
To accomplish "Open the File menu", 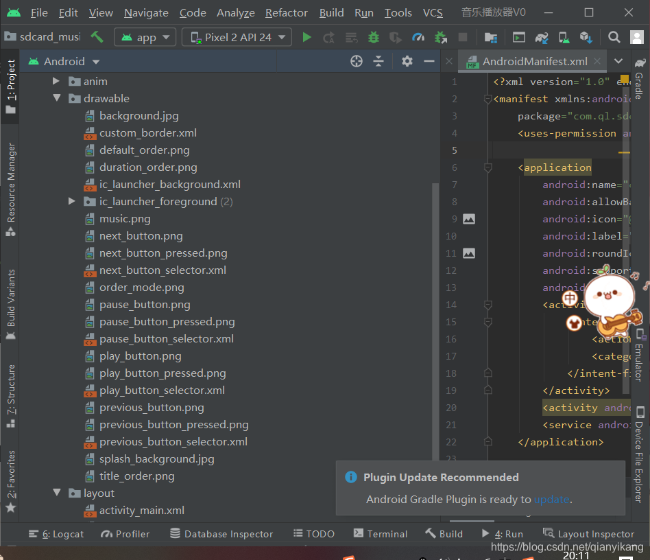I will [x=39, y=13].
